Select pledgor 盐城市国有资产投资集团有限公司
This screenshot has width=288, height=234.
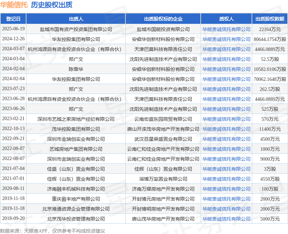pyautogui.click(x=76, y=29)
